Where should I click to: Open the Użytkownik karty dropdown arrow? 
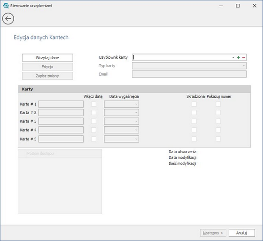click(x=233, y=57)
